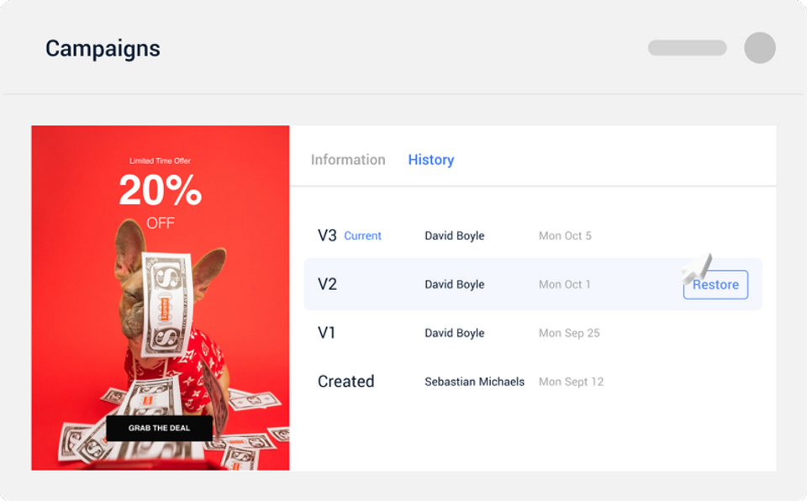Select the History tab
This screenshot has height=501, width=807.
pyautogui.click(x=430, y=160)
